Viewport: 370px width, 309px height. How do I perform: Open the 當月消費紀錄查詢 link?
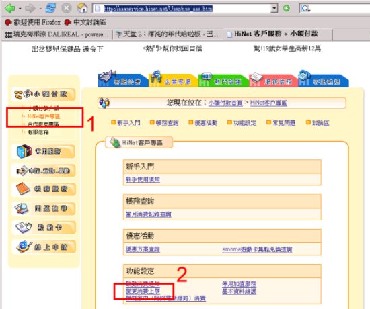tap(149, 214)
